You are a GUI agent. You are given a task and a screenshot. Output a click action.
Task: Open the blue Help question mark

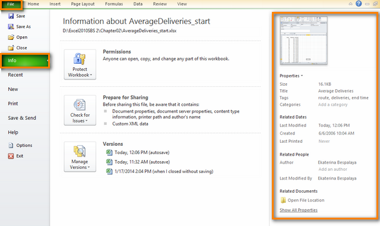359,4
